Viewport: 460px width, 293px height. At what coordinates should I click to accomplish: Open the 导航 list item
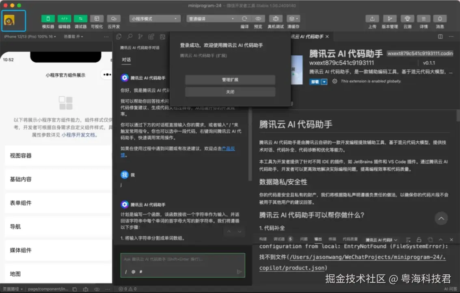(58, 227)
